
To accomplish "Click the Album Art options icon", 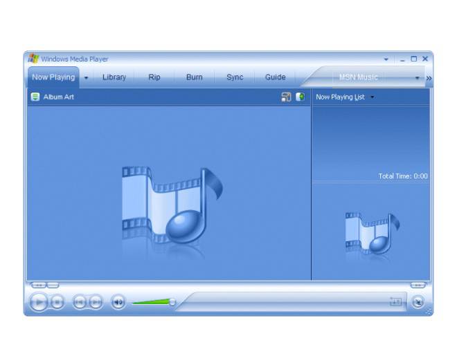I will tap(35, 97).
